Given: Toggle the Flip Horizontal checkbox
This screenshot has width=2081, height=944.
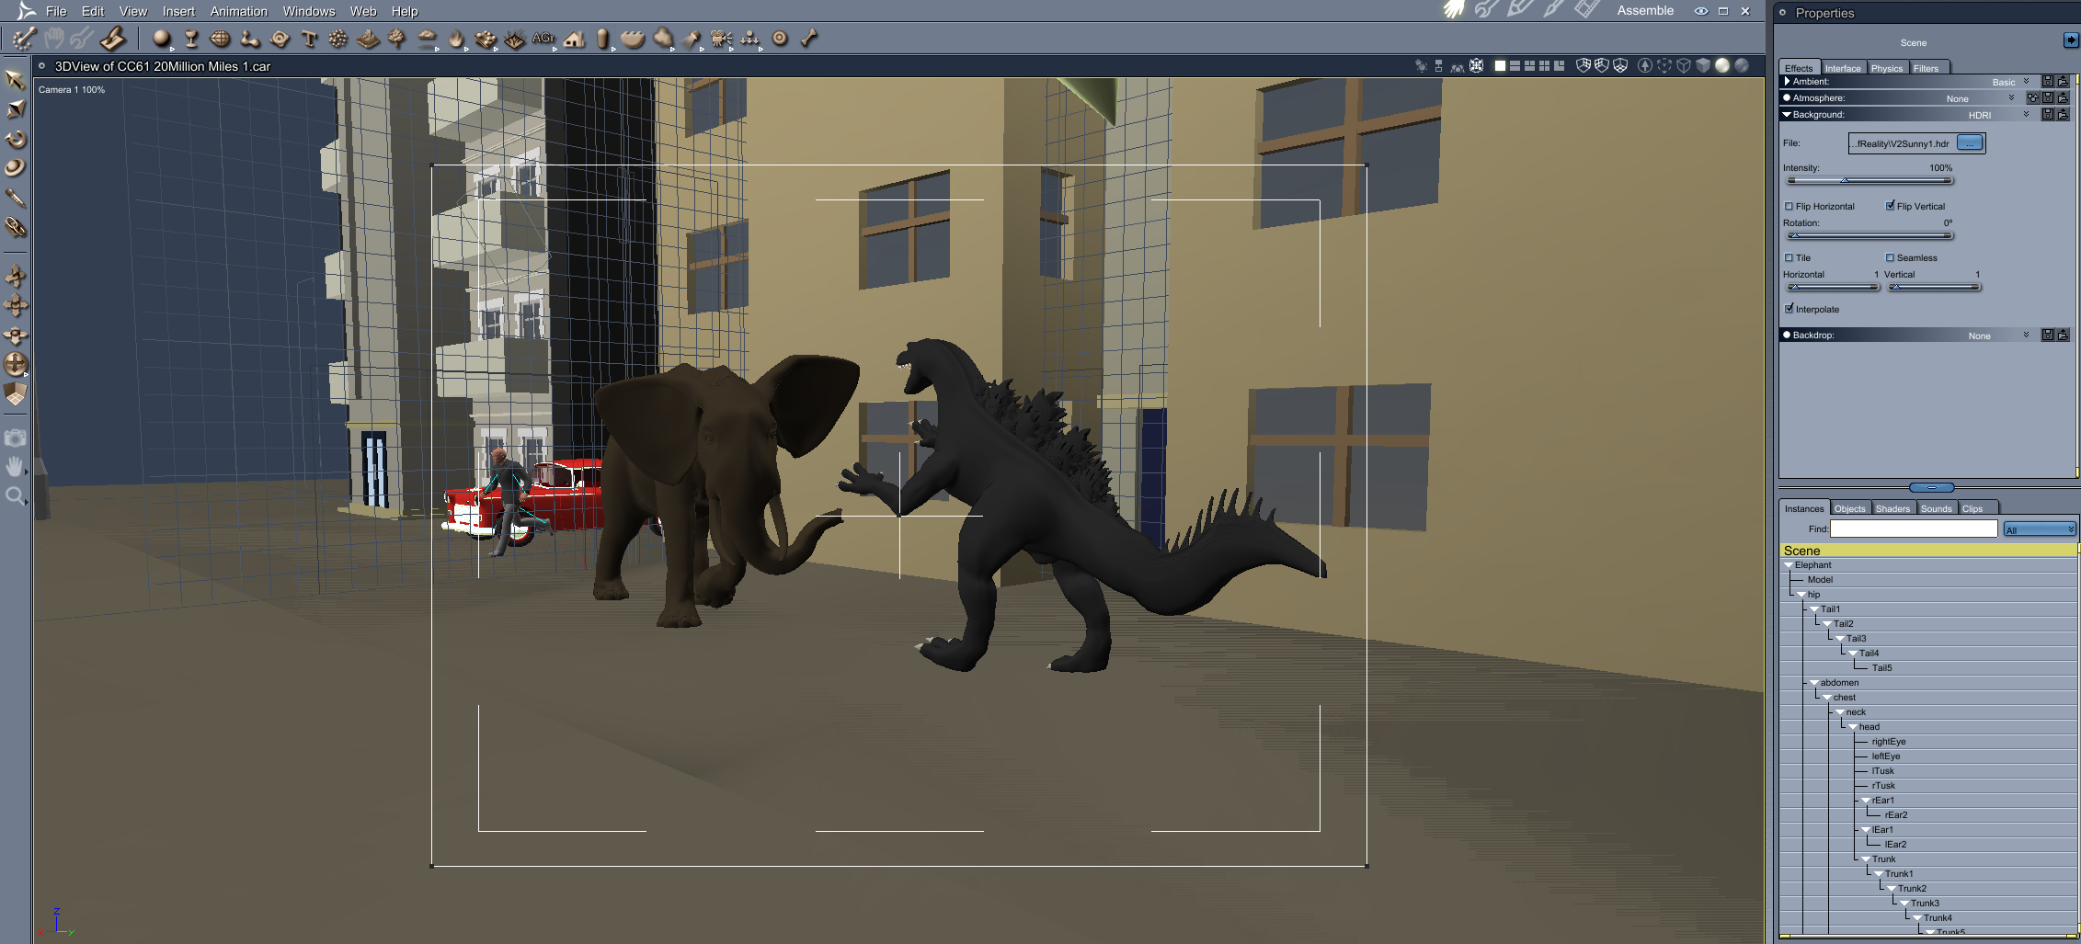Looking at the screenshot, I should coord(1789,207).
